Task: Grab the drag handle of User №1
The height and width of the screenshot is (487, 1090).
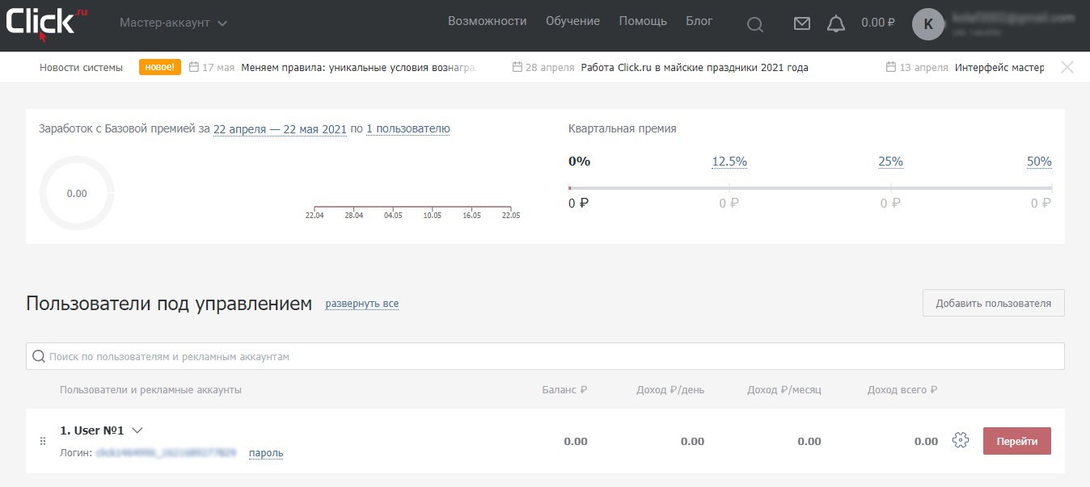Action: click(x=43, y=441)
